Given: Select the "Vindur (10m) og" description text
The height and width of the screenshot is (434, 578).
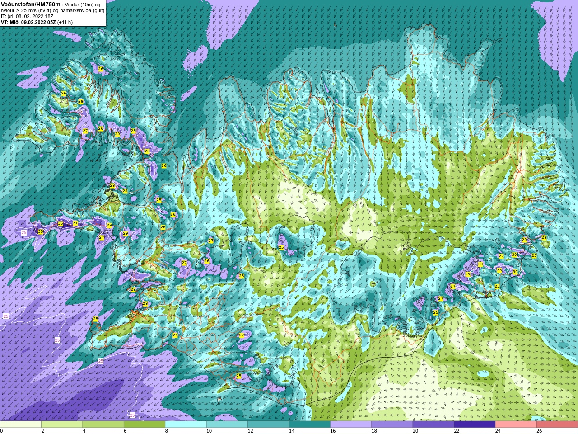Looking at the screenshot, I should click(83, 5).
